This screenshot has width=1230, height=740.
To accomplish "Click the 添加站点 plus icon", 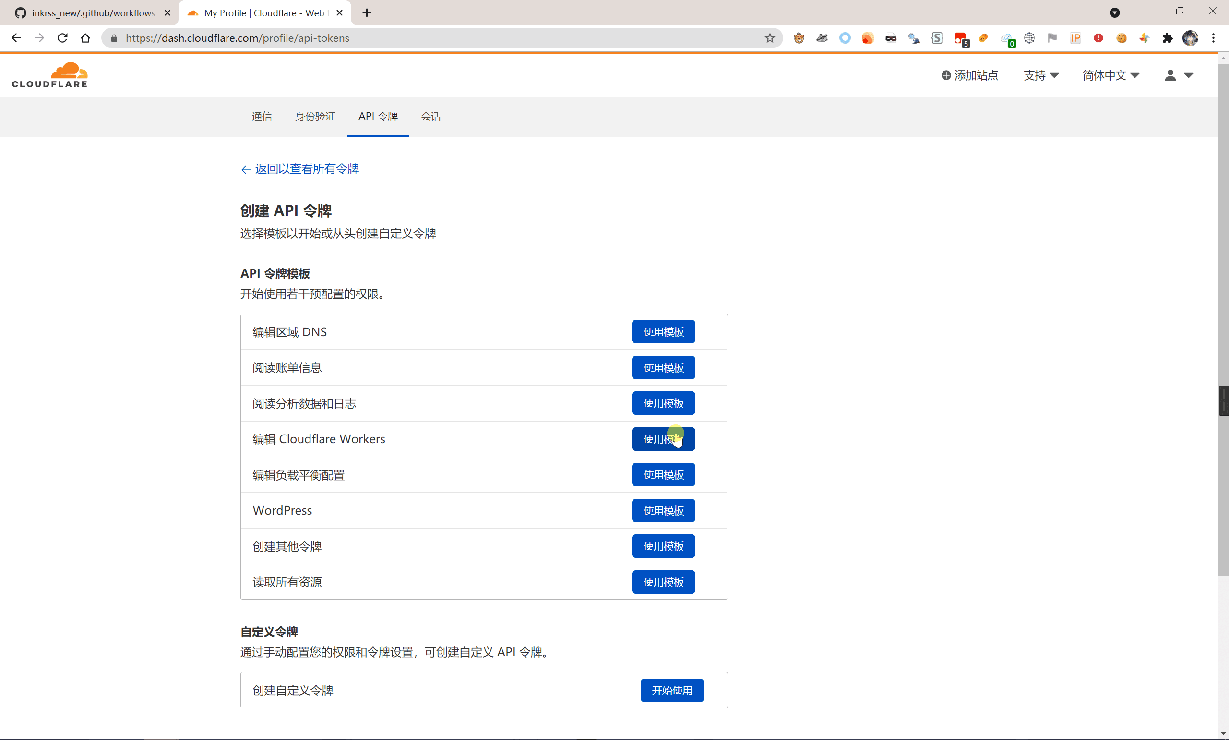I will click(x=945, y=75).
